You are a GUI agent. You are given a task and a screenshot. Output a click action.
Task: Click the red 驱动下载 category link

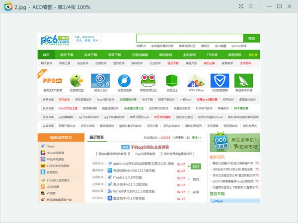coord(173,63)
